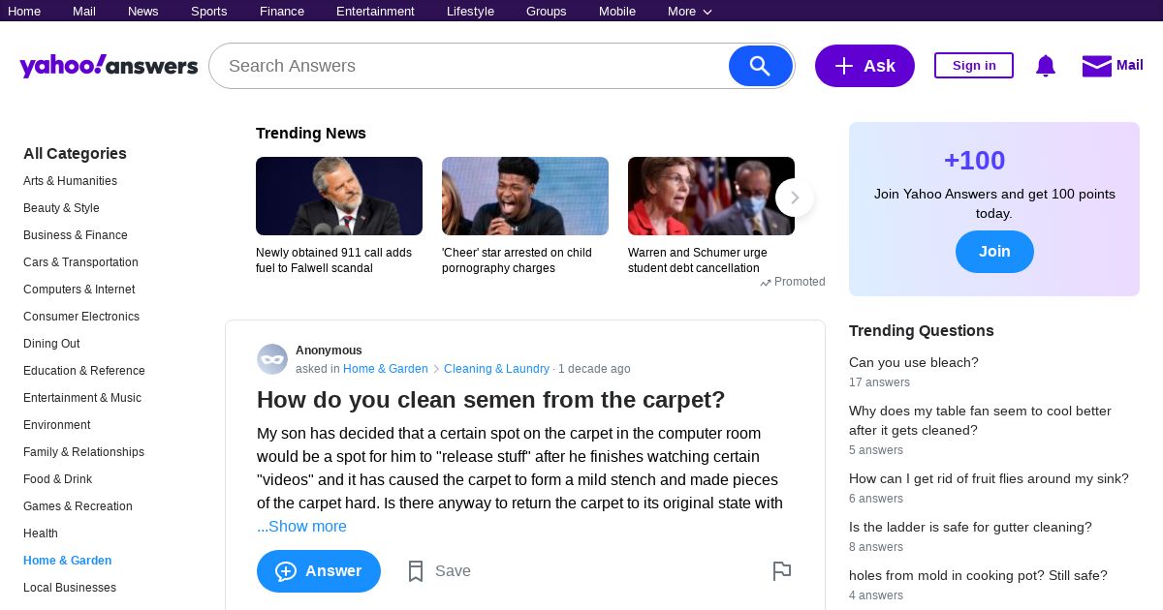1163x610 pixels.
Task: Open the Warren and Schumer news thumbnail
Action: click(x=711, y=196)
